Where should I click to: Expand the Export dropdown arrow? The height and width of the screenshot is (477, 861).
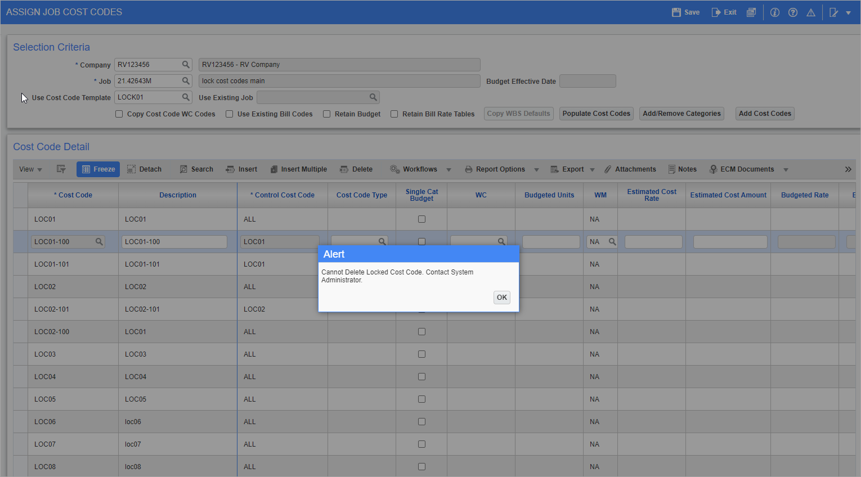592,170
